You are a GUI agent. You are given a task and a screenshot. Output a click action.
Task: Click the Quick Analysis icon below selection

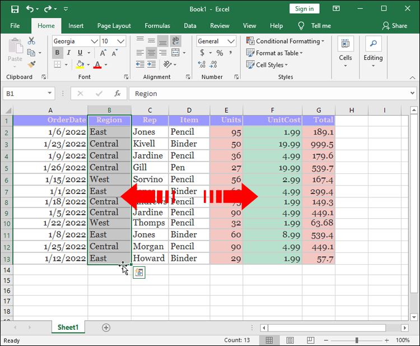139,273
